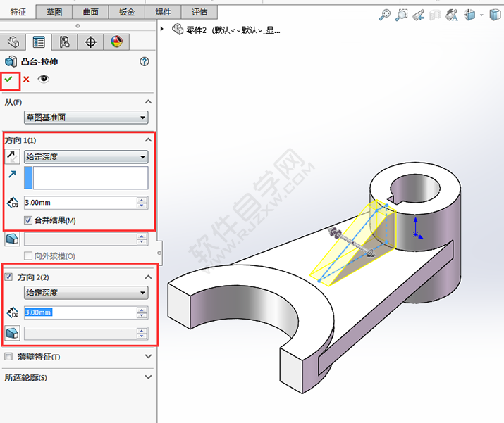The height and width of the screenshot is (423, 504).
Task: Expand 零件2 flyout tree arrow
Action: (162, 29)
